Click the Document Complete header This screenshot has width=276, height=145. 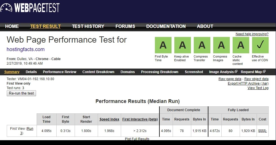click(184, 110)
